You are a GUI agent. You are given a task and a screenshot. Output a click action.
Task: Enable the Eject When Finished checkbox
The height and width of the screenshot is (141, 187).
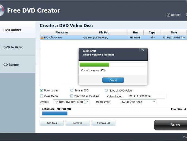72,96
